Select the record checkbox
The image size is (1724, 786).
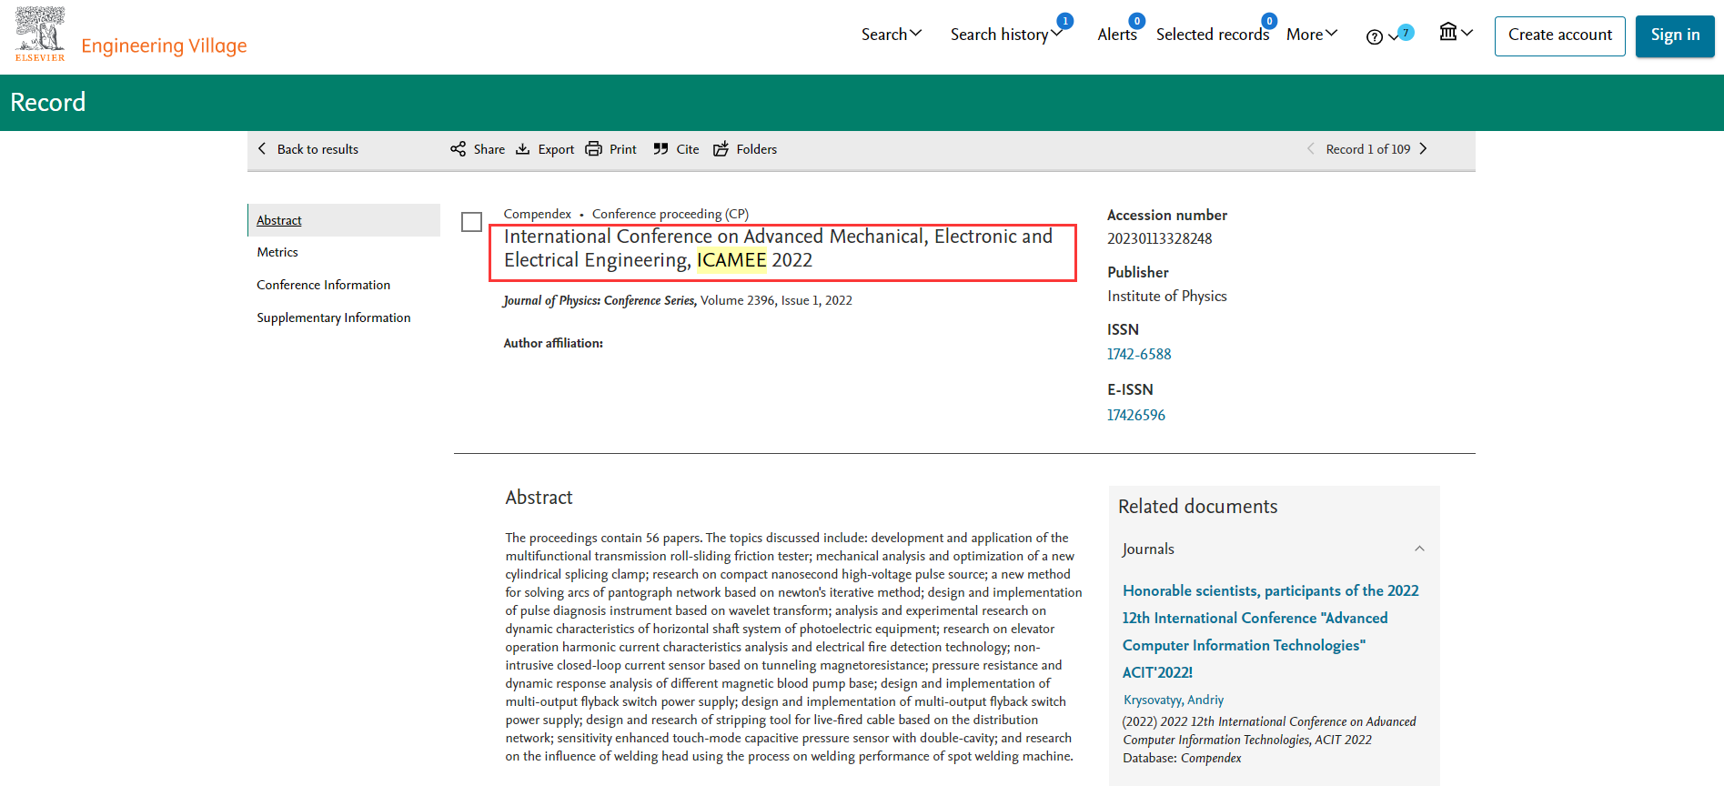pos(471,222)
